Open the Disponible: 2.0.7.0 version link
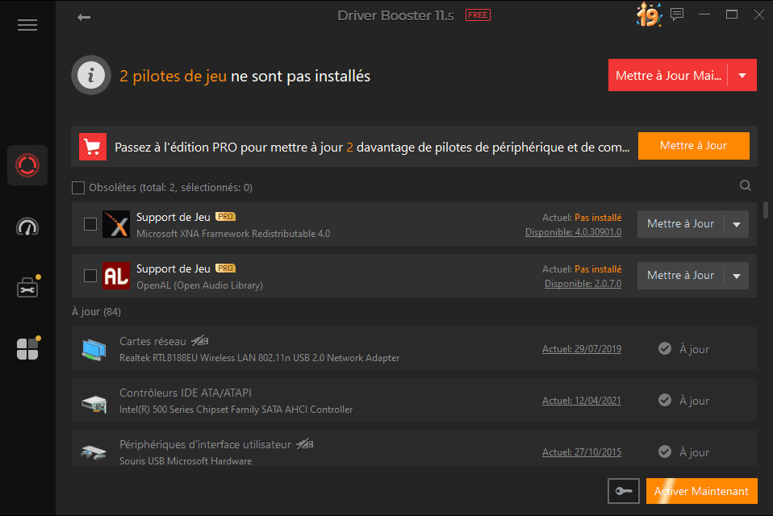Screen dimensions: 773x516 click(583, 284)
